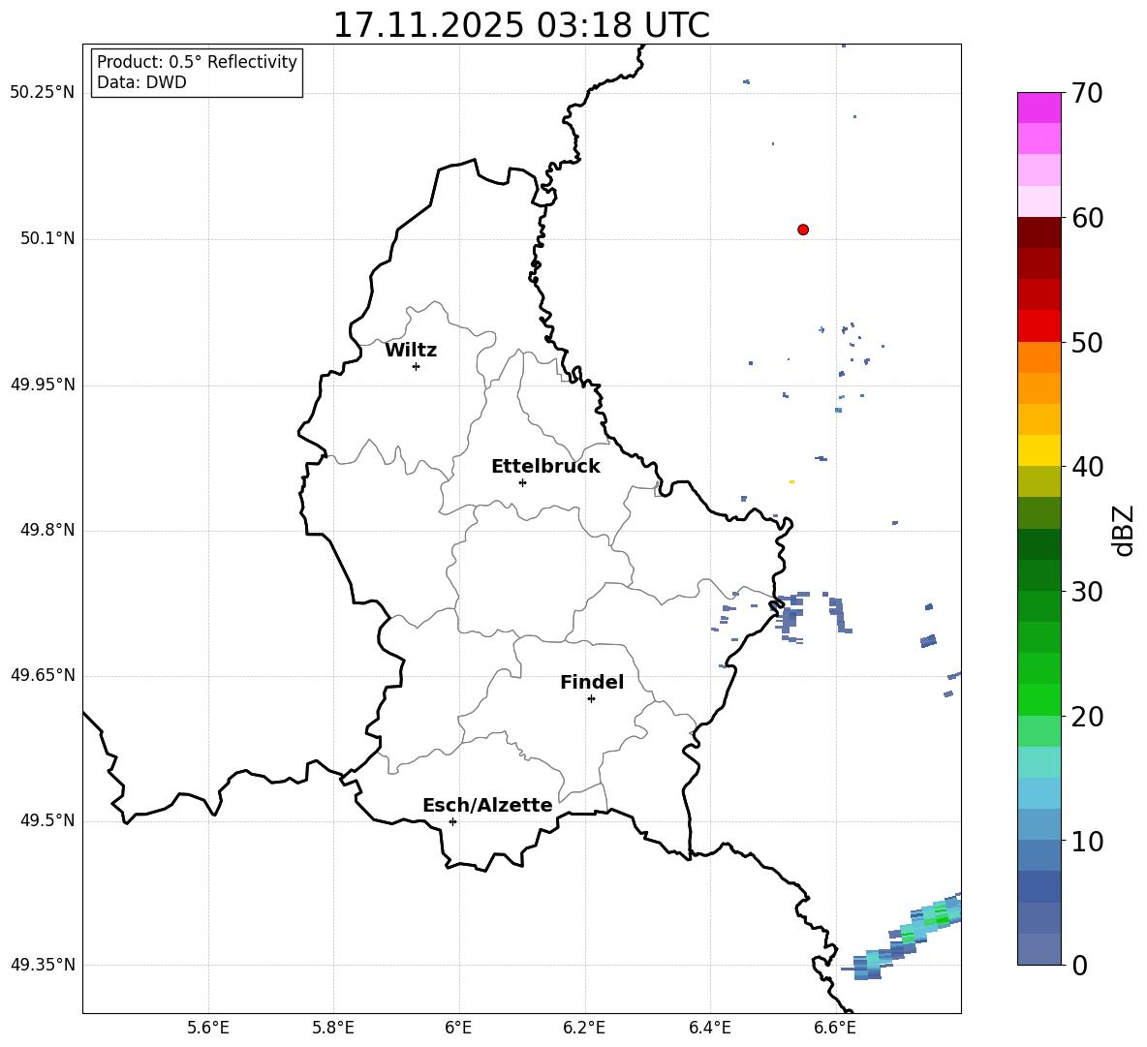The height and width of the screenshot is (1047, 1147).
Task: Click the 49.35°N latitude label
Action: pos(43,965)
